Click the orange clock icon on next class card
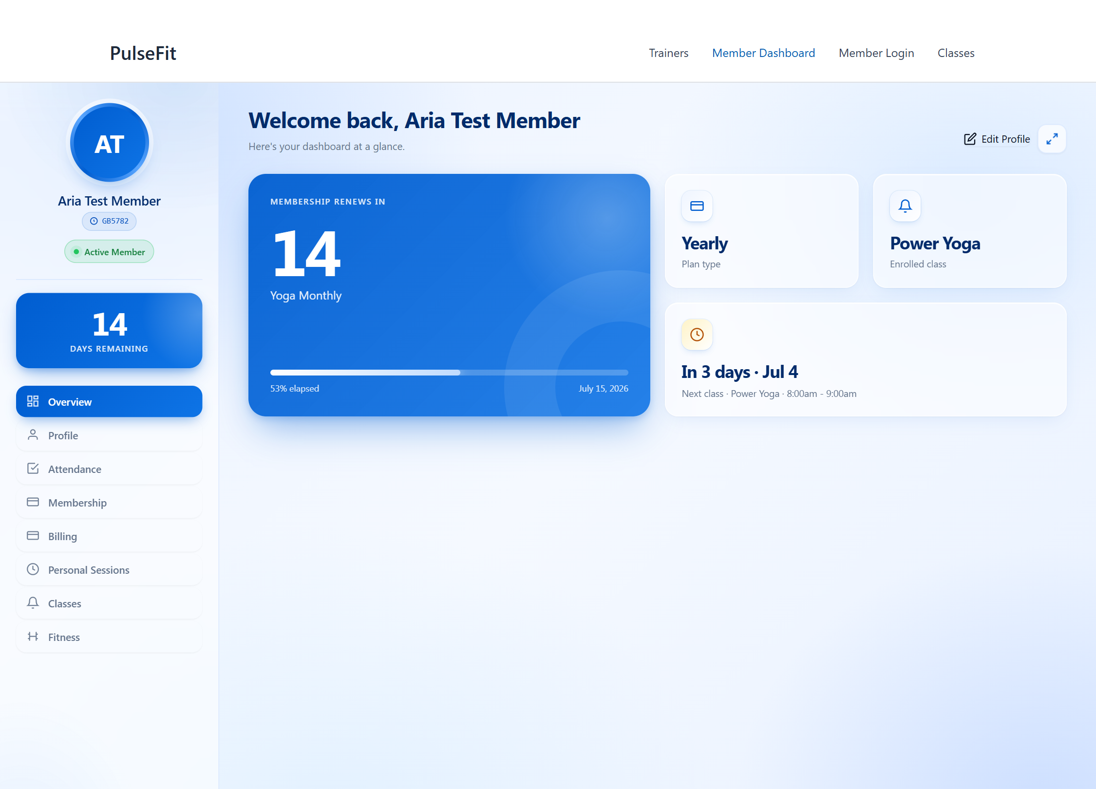 (x=697, y=335)
